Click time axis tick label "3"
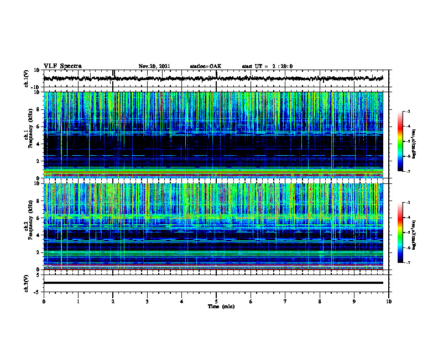Image resolution: width=438 pixels, height=338 pixels. pyautogui.click(x=147, y=302)
